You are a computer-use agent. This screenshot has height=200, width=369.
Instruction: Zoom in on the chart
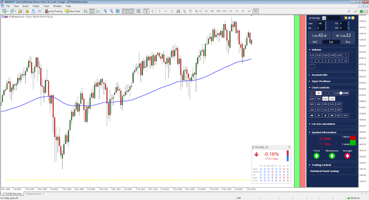(105, 11)
